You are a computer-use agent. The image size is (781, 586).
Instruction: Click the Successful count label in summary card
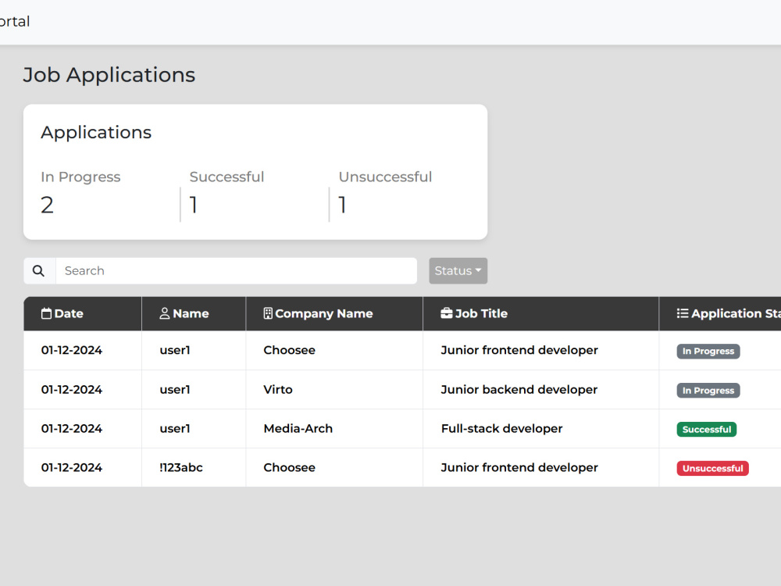(x=226, y=177)
